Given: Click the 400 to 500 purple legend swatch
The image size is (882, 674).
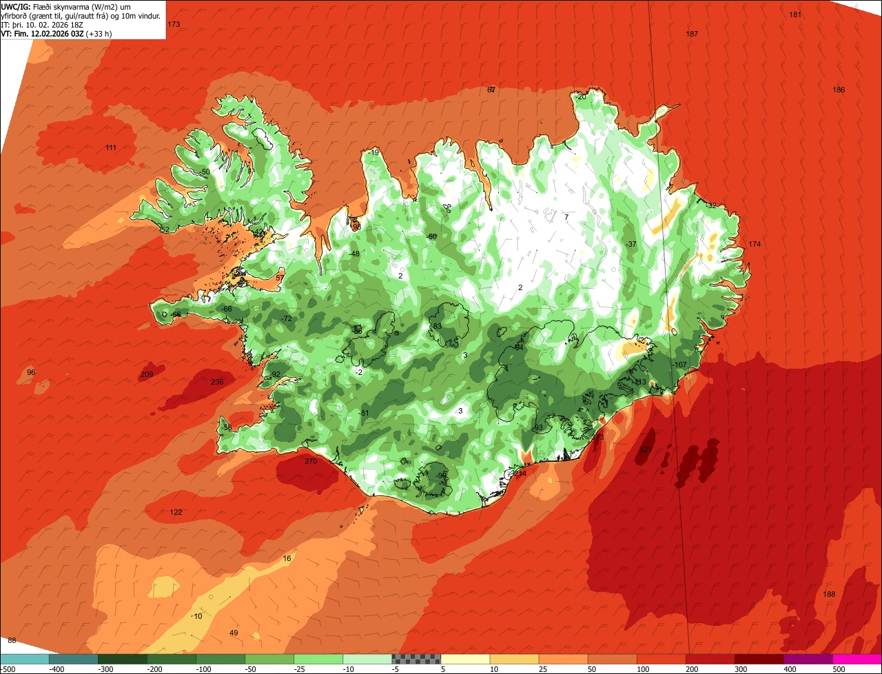Looking at the screenshot, I should 808,659.
